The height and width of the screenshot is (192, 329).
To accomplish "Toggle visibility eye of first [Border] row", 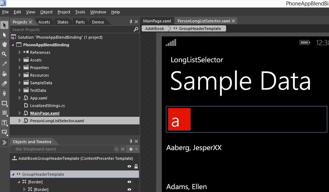I will [x=129, y=182].
